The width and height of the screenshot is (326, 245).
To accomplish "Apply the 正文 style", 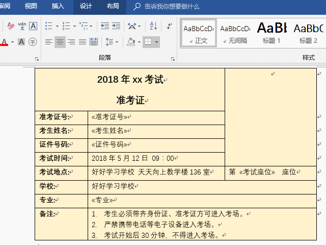I will (x=199, y=33).
